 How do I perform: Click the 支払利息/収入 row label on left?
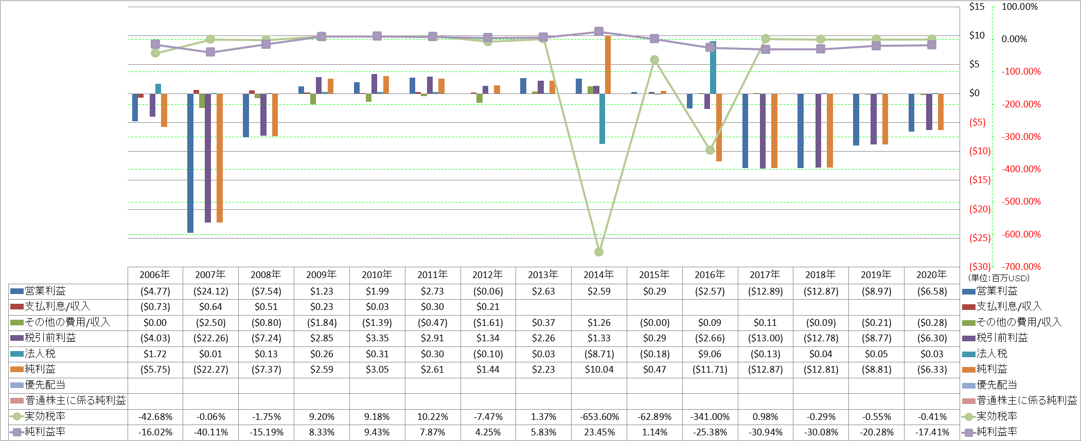pyautogui.click(x=58, y=306)
